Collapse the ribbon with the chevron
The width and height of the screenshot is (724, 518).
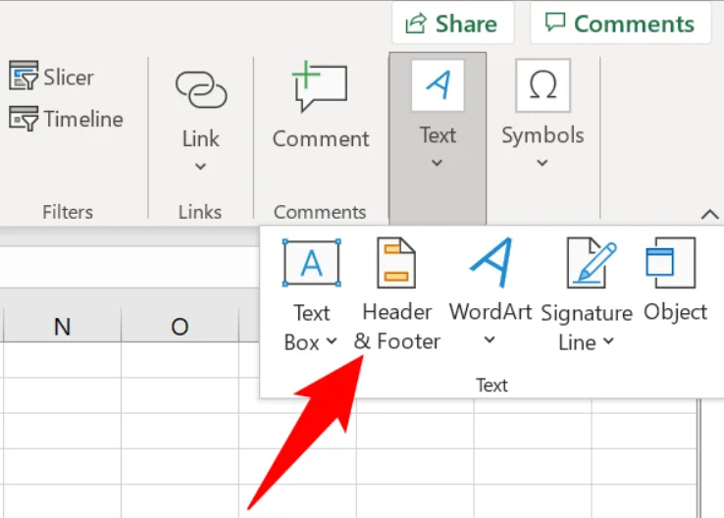[708, 213]
